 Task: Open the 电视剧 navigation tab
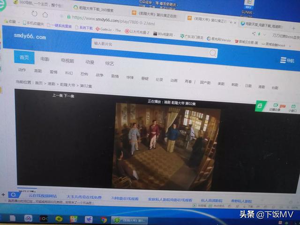(67, 60)
